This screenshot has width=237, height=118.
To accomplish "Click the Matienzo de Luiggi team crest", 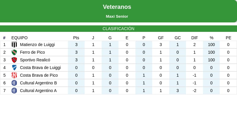I will [14, 45].
